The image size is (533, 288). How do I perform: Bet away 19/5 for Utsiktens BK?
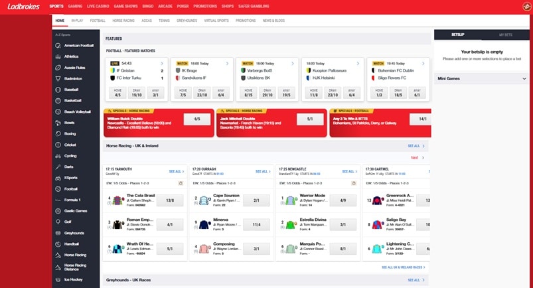(x=287, y=93)
